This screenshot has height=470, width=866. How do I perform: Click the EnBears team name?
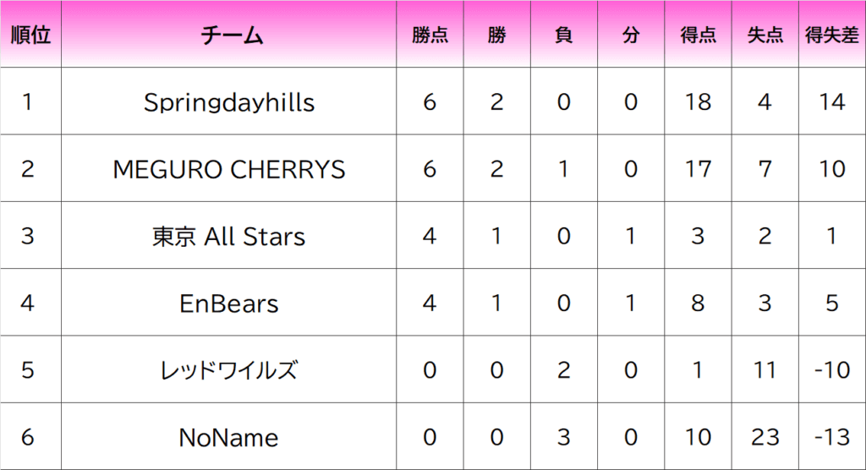[229, 303]
